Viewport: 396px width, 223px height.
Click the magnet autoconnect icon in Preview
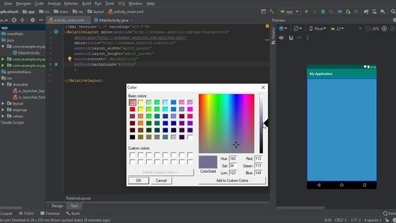tap(291, 38)
